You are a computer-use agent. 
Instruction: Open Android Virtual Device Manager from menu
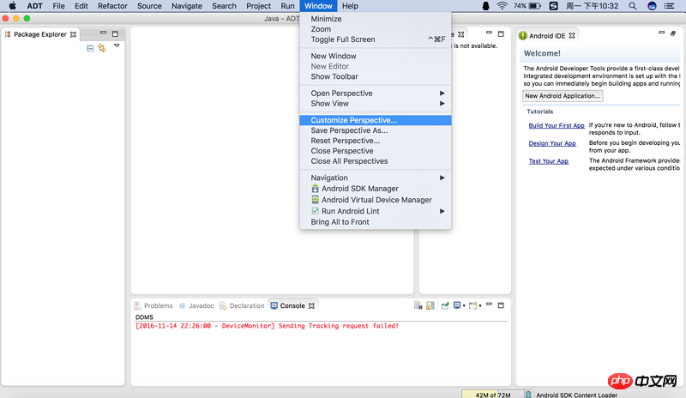point(376,200)
